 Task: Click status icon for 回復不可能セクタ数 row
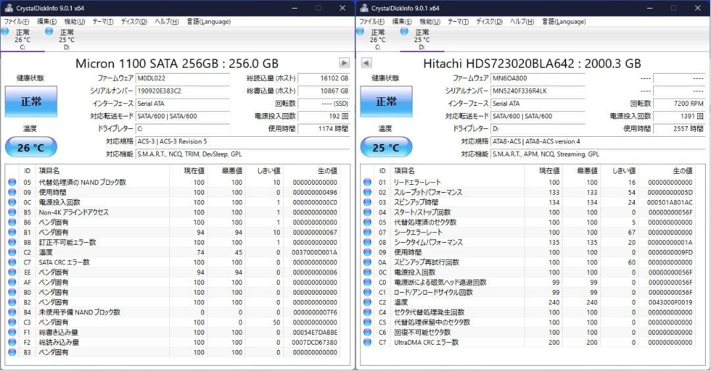pyautogui.click(x=367, y=332)
